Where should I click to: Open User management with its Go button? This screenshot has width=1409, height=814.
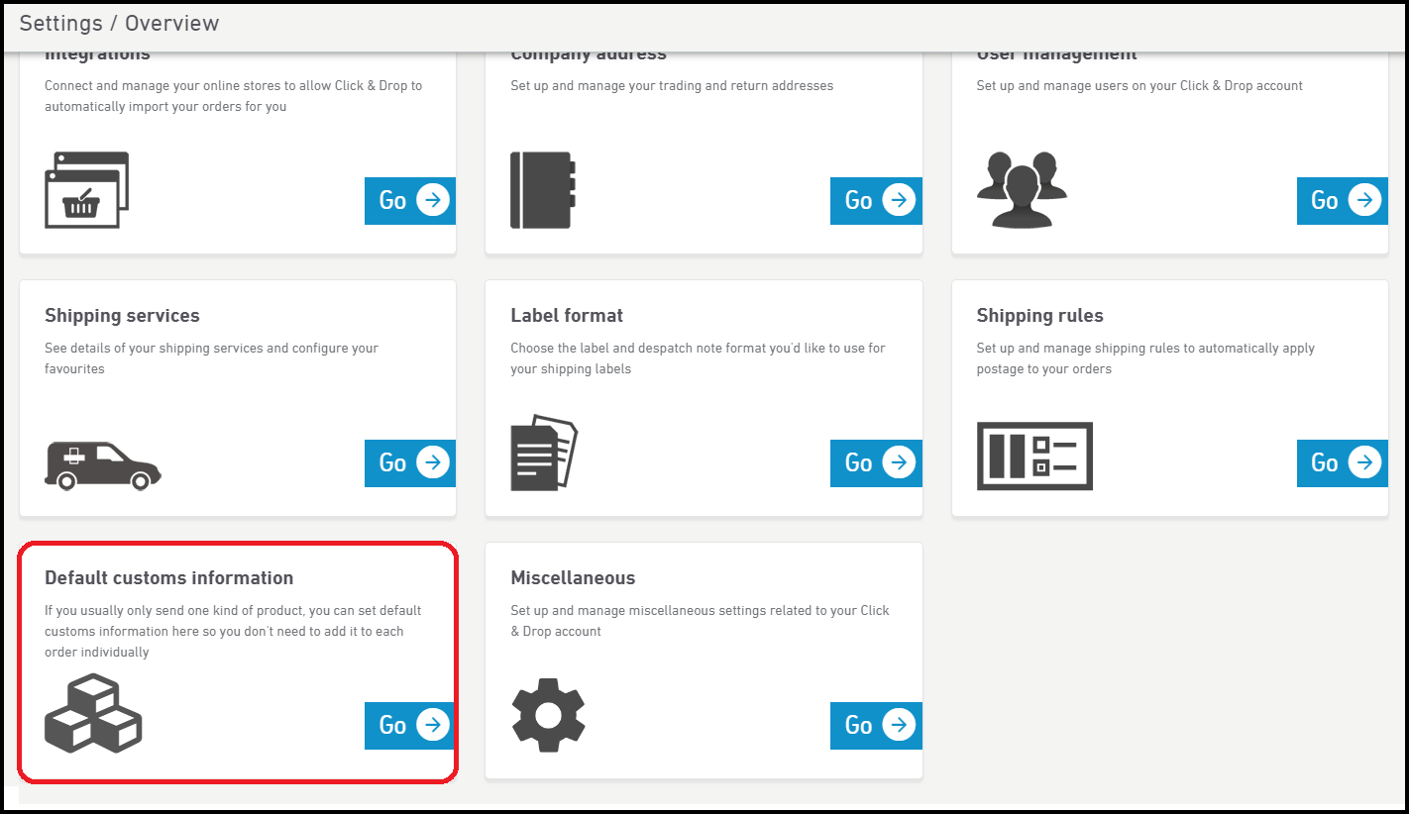point(1342,201)
